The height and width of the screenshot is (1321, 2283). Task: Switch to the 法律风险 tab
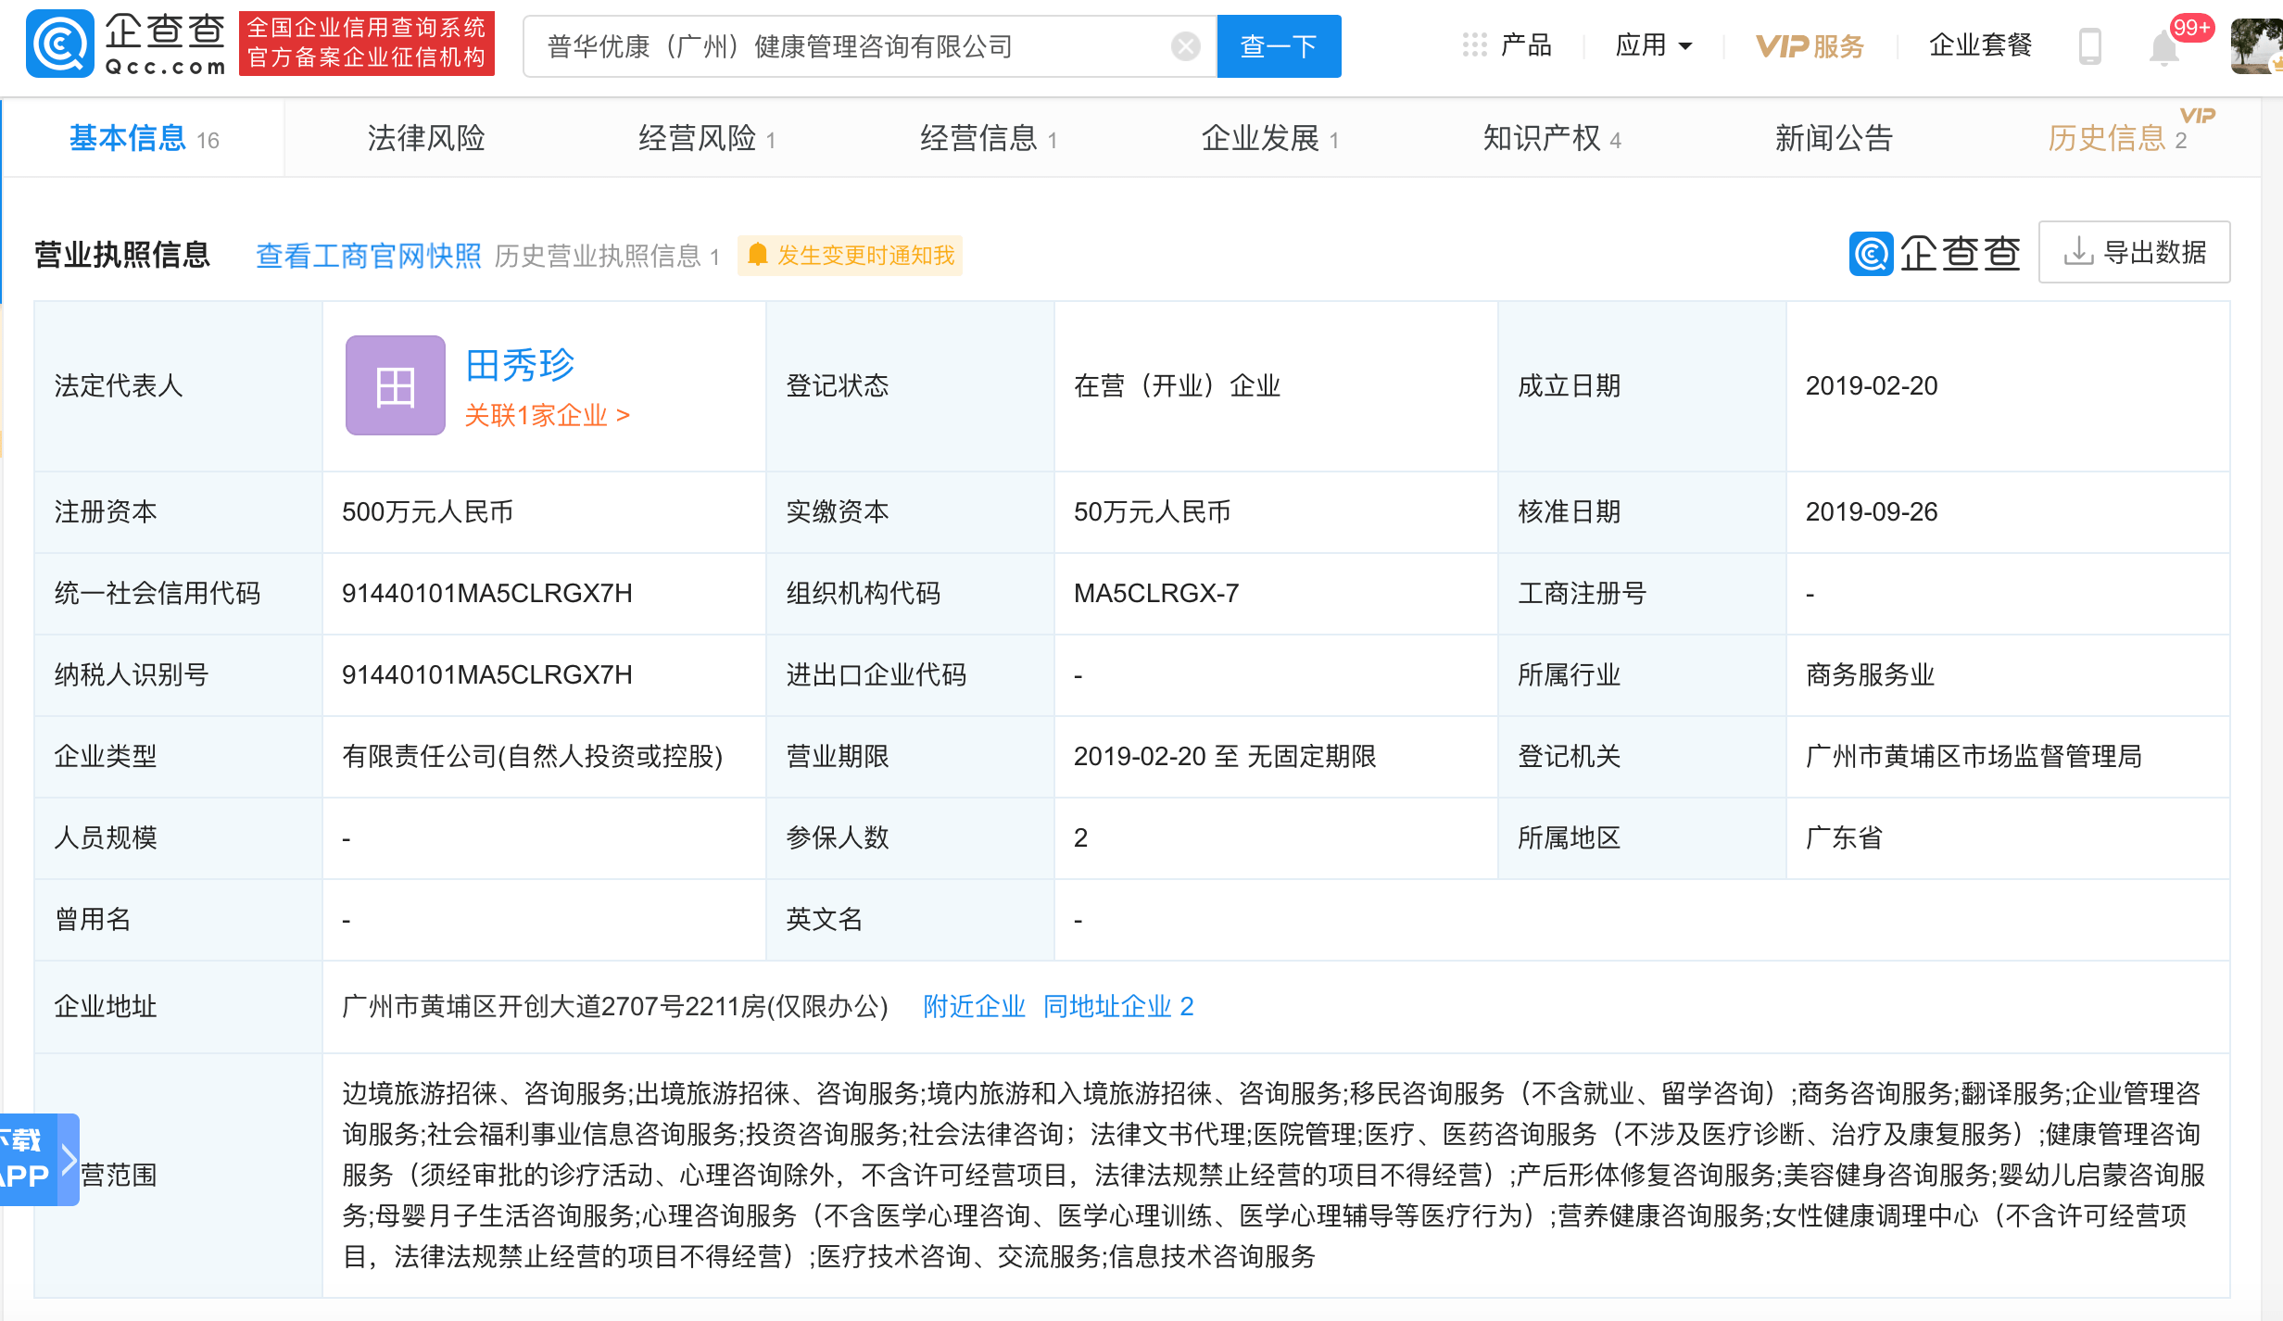[425, 137]
